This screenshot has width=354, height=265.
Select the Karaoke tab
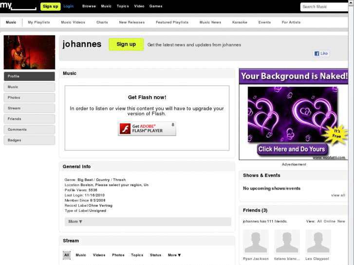pos(240,22)
